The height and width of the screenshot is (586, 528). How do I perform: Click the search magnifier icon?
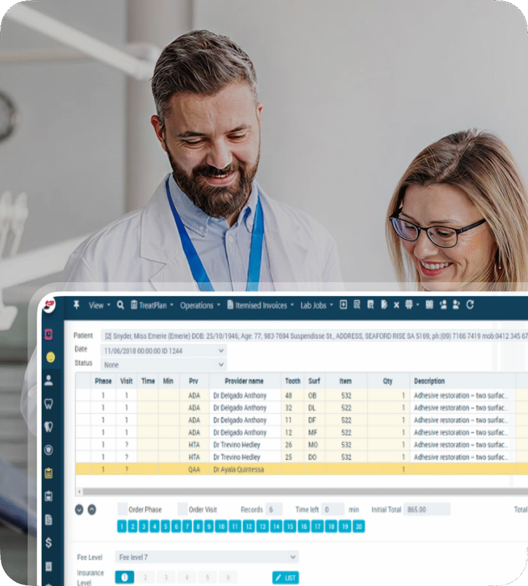(121, 305)
